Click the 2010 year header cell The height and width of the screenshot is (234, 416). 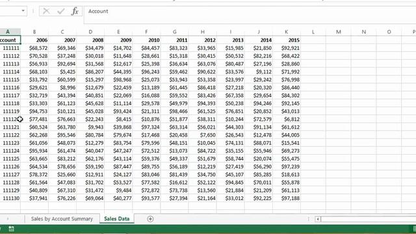(146, 40)
